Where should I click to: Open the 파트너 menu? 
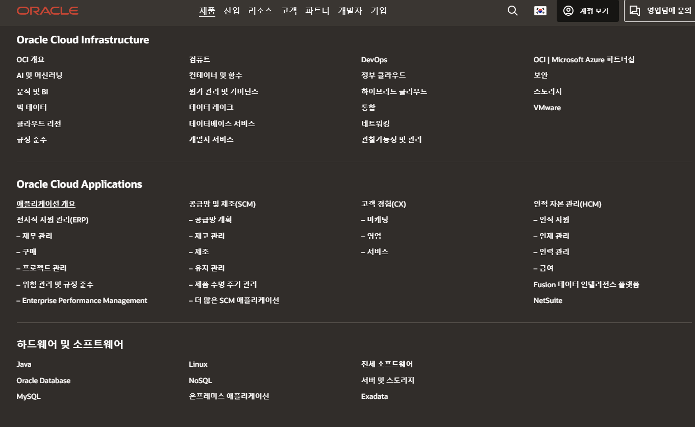tap(317, 11)
